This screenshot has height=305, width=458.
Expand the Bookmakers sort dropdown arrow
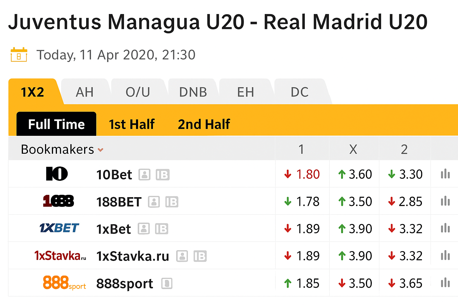[101, 150]
